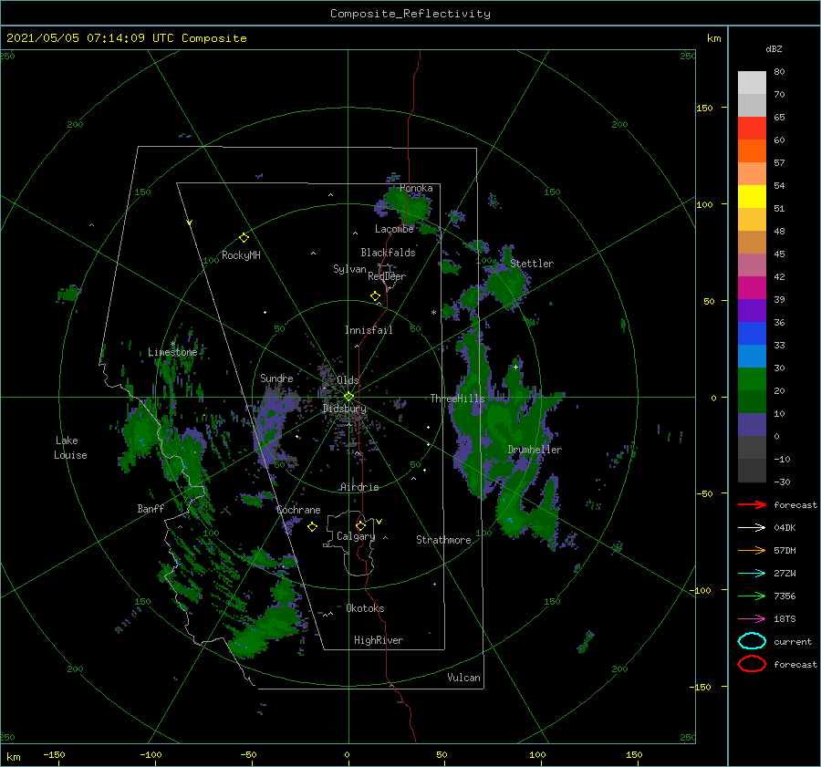Screen dimensions: 821x767
Task: Click the cyan 27ZW arrow in legend
Action: tap(752, 573)
